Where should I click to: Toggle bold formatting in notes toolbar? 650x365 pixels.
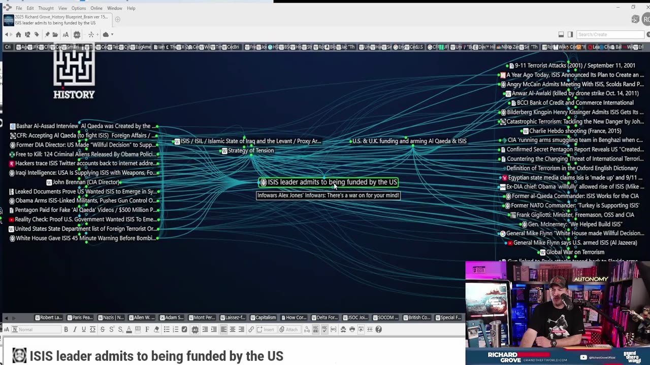(x=66, y=330)
